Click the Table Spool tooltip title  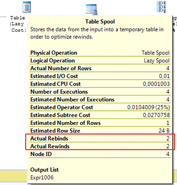pos(100,21)
